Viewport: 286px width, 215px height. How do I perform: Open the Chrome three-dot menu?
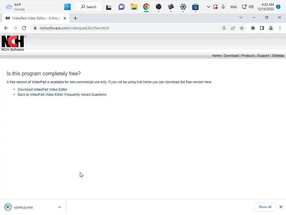pyautogui.click(x=280, y=28)
